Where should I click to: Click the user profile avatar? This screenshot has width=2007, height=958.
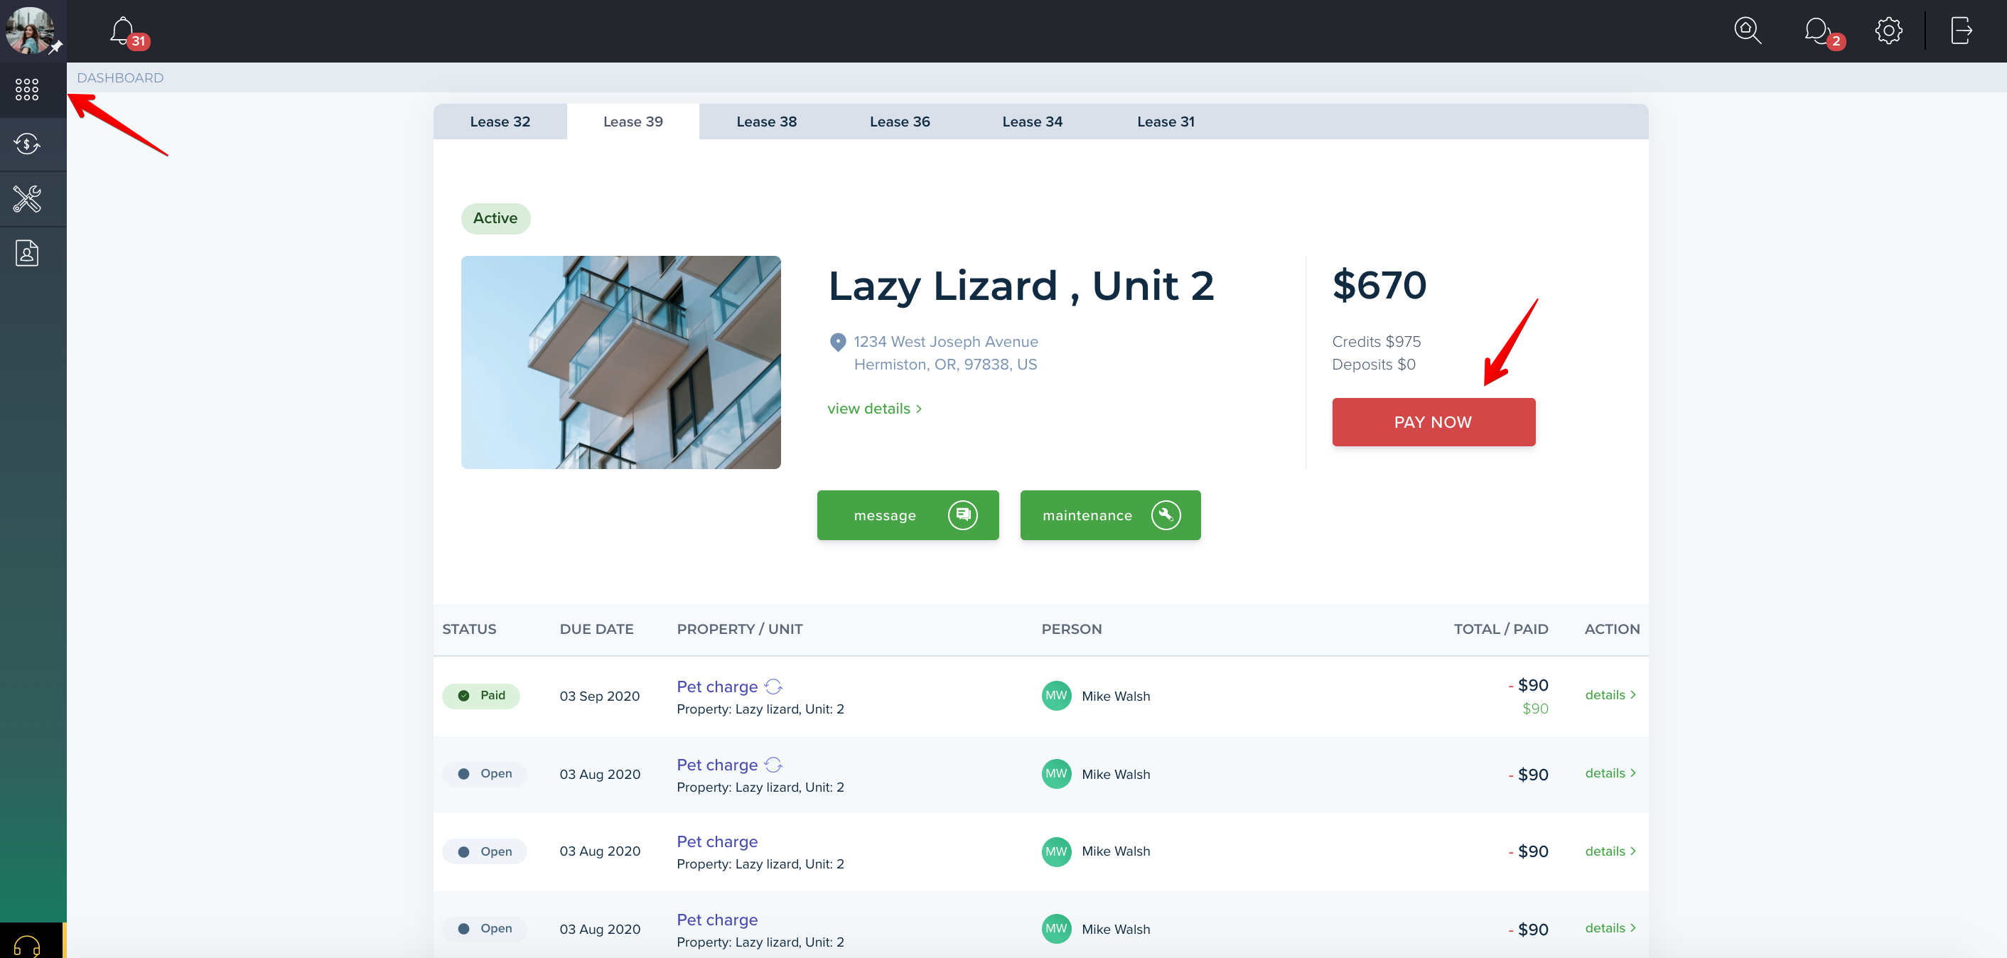click(x=30, y=31)
